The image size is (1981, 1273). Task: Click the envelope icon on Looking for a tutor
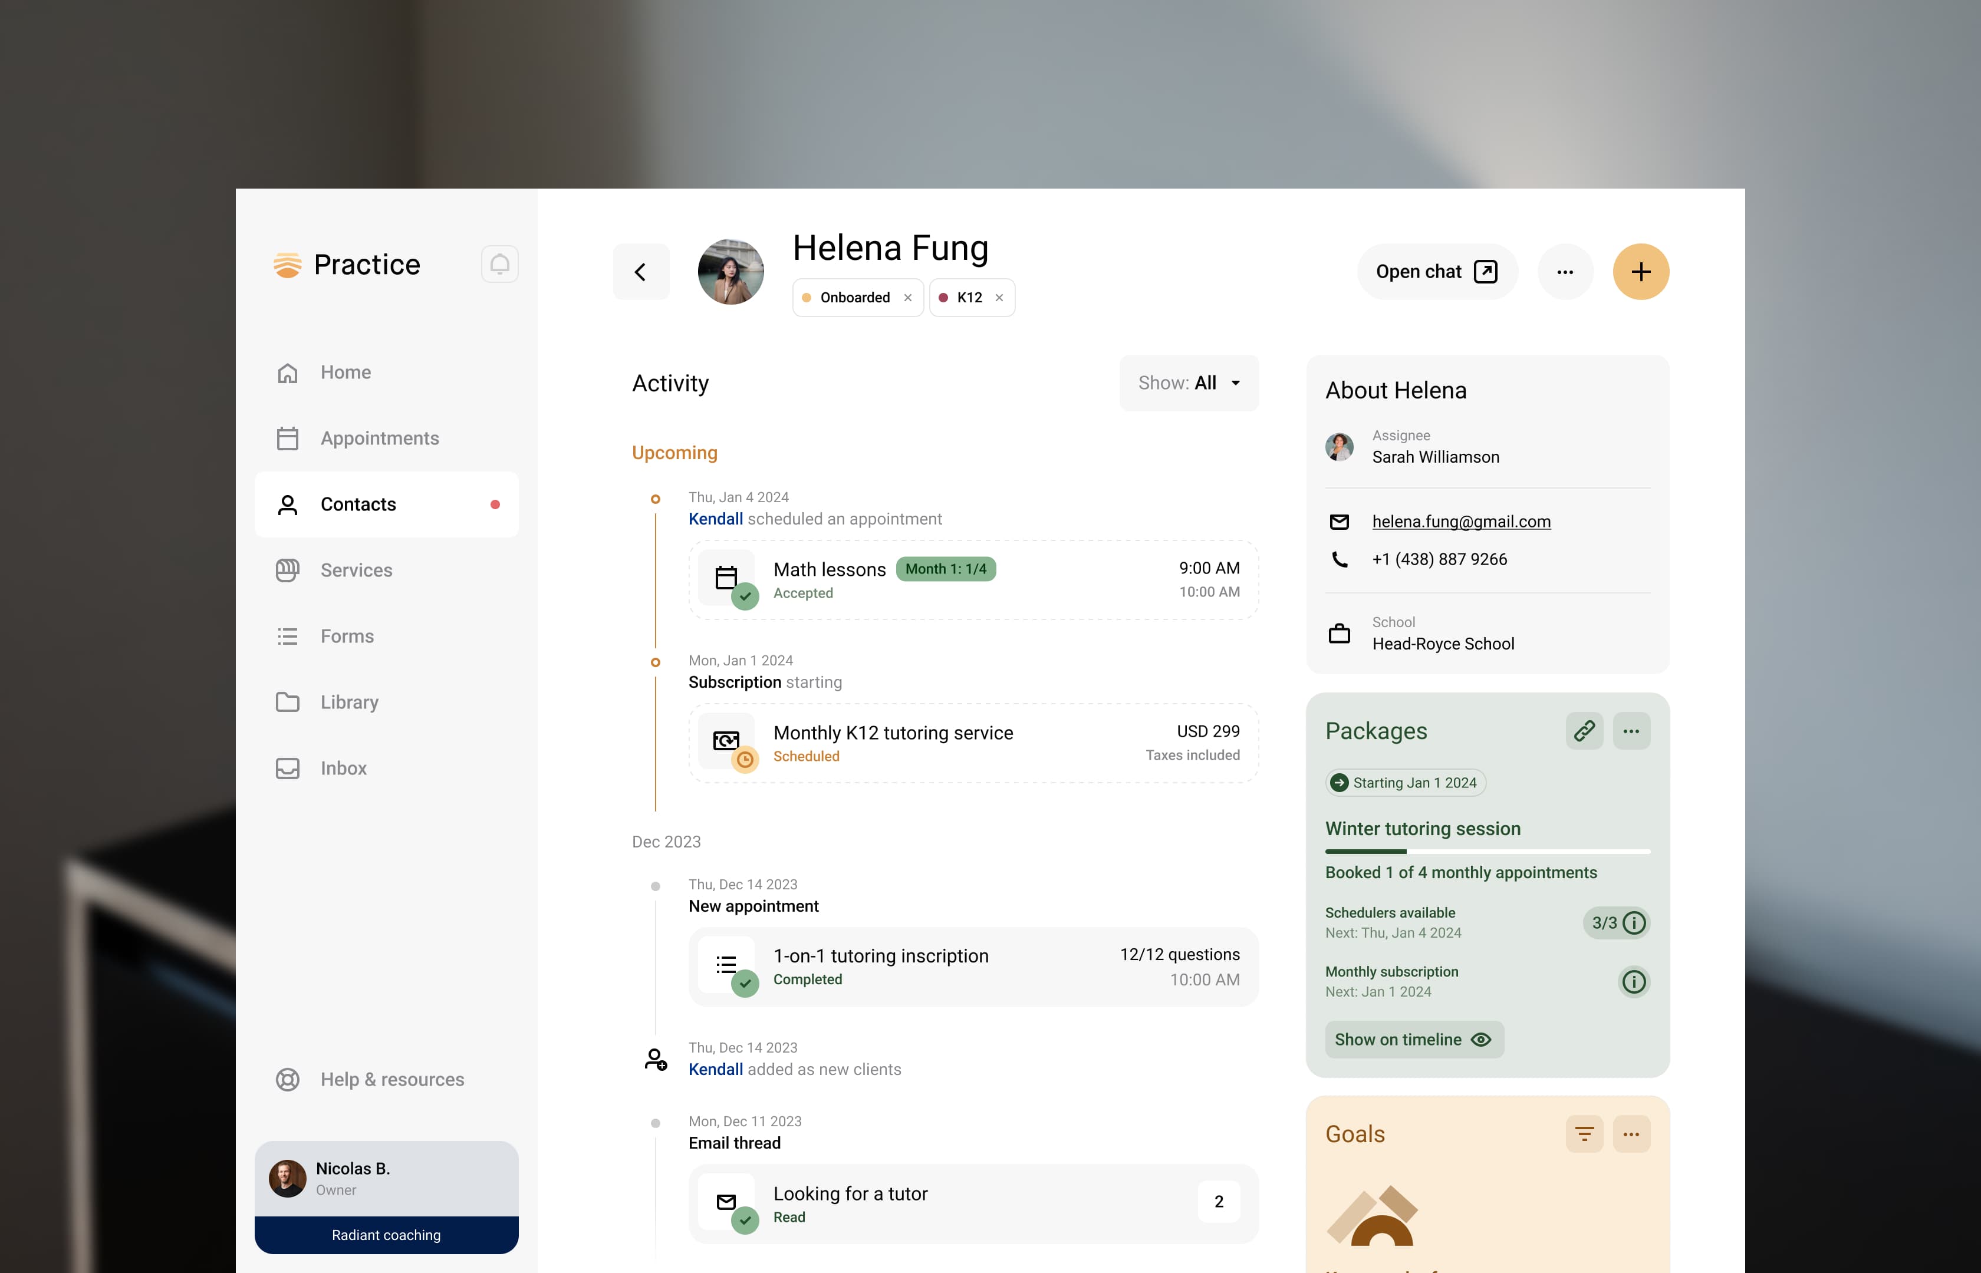tap(726, 1201)
